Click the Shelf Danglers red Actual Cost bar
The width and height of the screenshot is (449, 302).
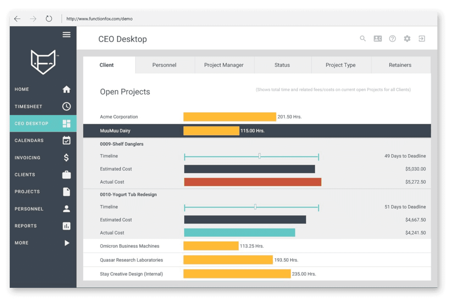pyautogui.click(x=253, y=182)
